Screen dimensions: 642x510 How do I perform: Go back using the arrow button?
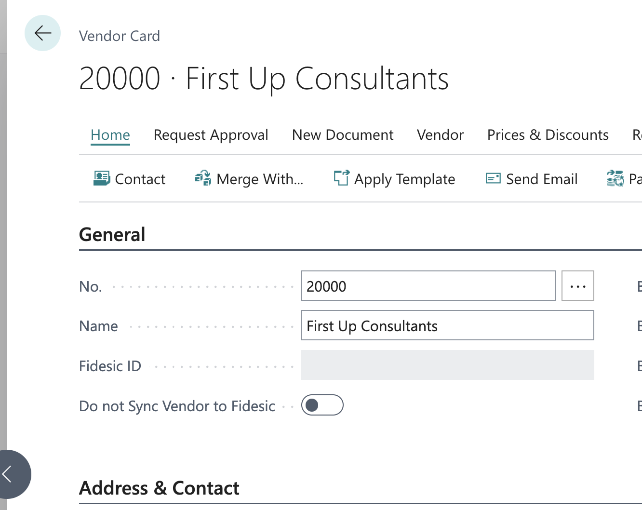[42, 33]
